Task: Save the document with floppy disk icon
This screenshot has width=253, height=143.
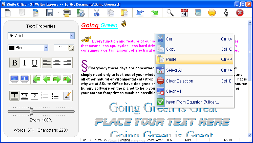Action: [x=50, y=13]
